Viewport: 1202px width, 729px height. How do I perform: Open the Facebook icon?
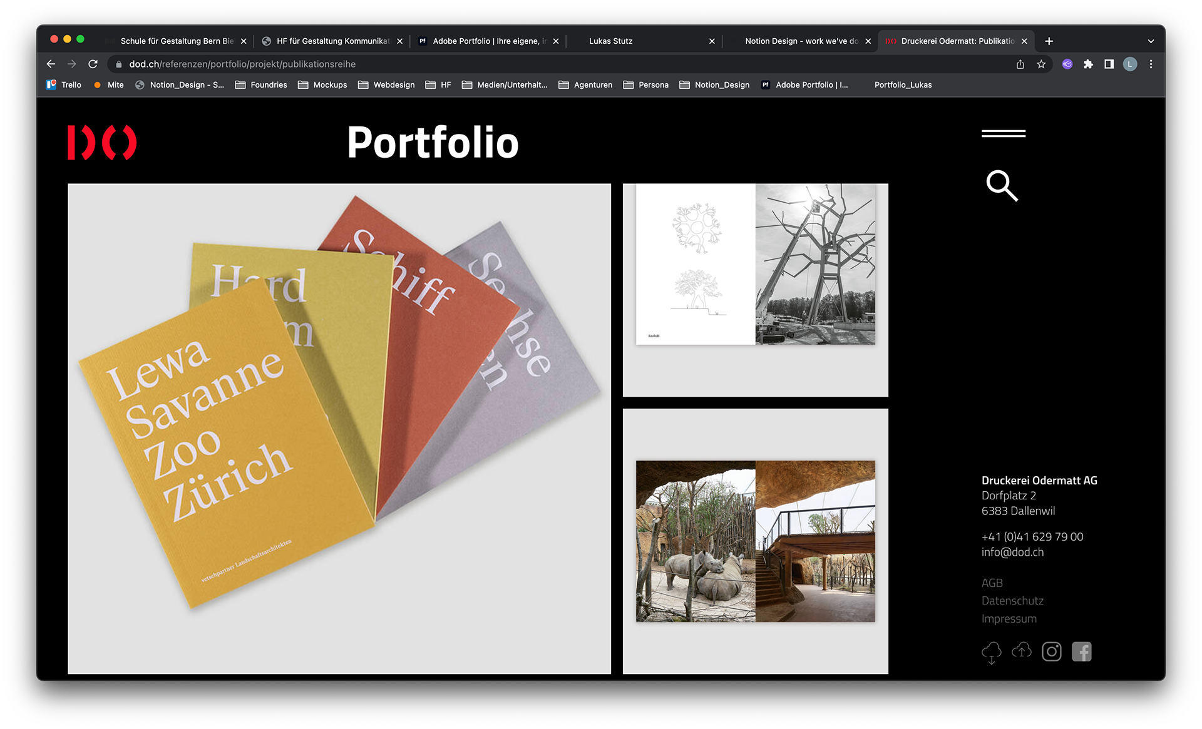[1081, 651]
